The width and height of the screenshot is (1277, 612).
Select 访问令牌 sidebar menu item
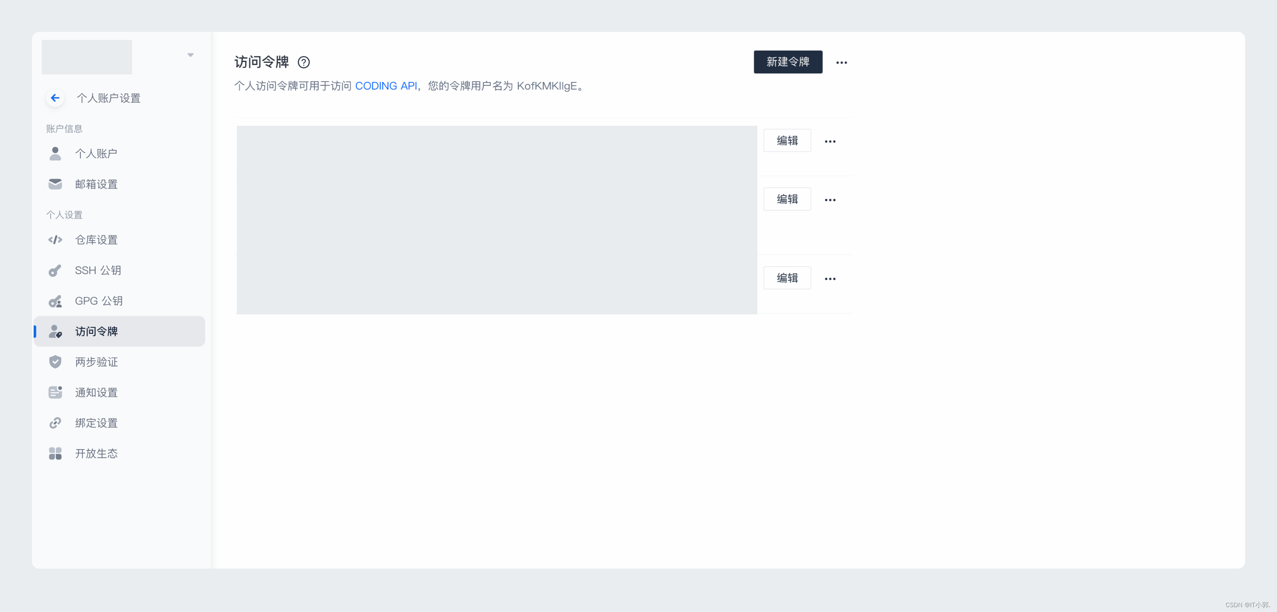(x=96, y=331)
